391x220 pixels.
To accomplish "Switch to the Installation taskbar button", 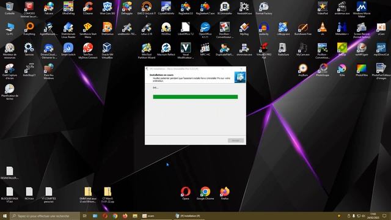I will point(189,216).
